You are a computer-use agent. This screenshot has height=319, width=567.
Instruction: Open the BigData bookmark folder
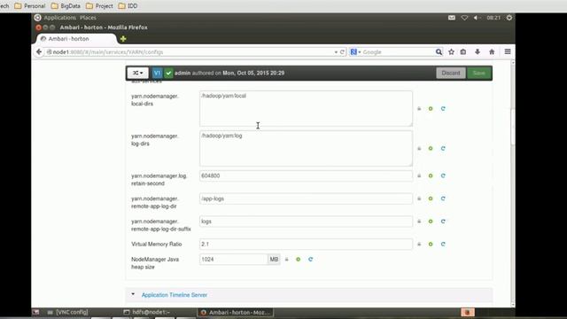tap(66, 6)
